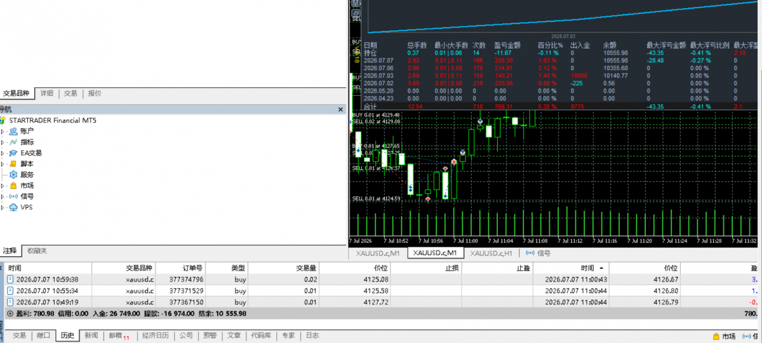Open the 专家 toolbox tab
The image size is (762, 343).
(288, 336)
